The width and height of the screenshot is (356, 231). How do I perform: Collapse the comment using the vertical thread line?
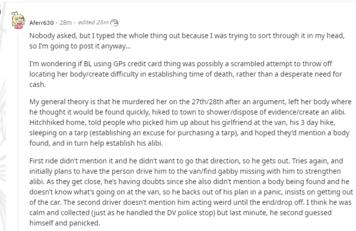18,131
